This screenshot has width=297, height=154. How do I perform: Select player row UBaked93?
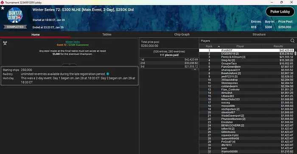pyautogui.click(x=247, y=96)
